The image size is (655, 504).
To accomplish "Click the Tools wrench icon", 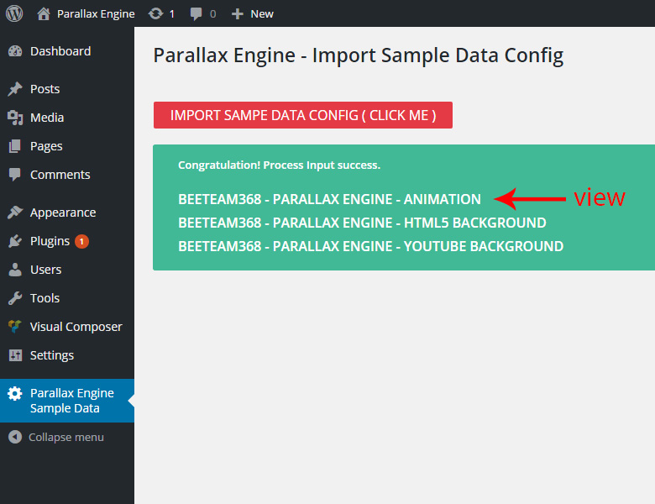I will [15, 298].
